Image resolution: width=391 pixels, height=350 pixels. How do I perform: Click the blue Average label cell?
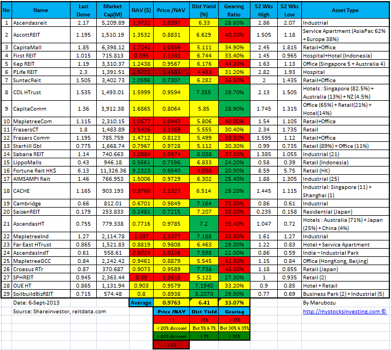(141, 303)
